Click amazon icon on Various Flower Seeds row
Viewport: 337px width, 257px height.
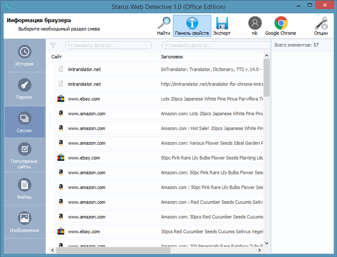click(61, 143)
